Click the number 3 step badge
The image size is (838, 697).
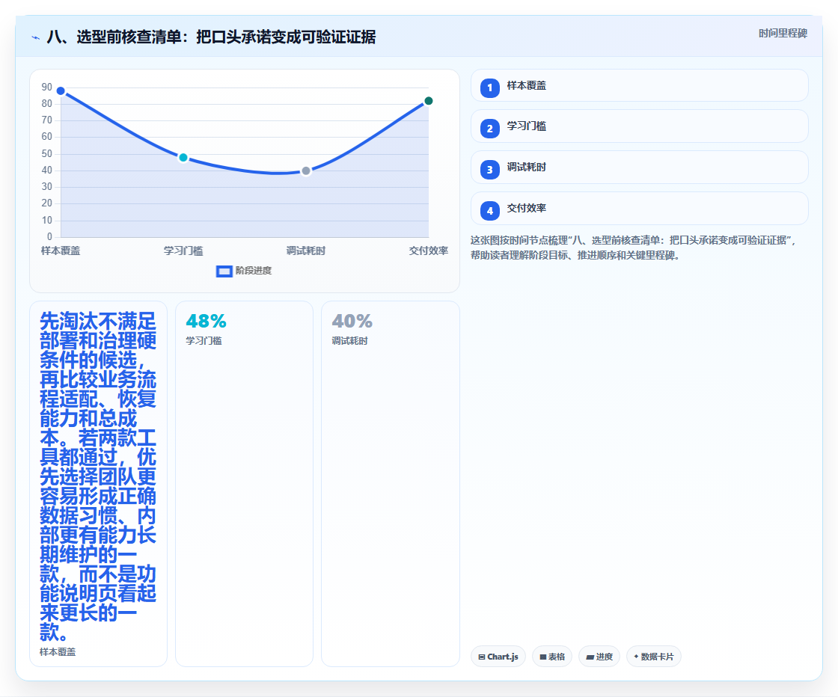(x=489, y=170)
